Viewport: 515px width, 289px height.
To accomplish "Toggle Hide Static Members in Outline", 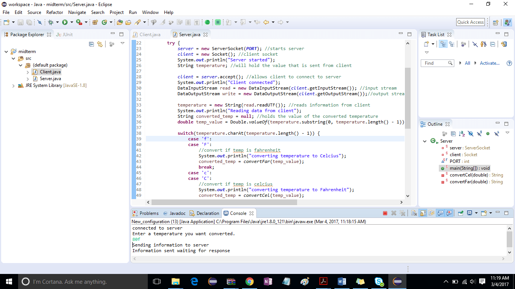I will (479, 134).
